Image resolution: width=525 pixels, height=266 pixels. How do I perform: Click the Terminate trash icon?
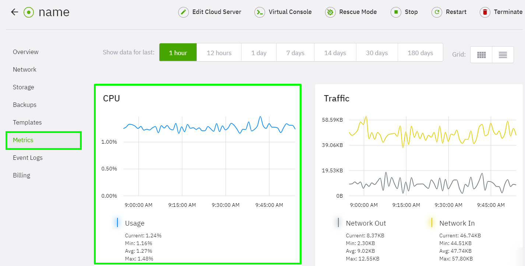pos(486,12)
